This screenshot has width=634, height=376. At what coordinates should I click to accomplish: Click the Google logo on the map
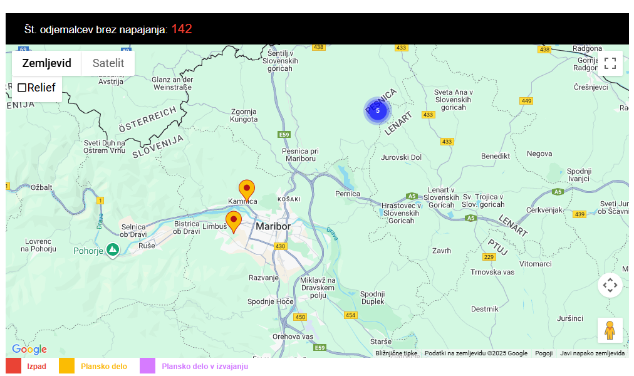(29, 349)
